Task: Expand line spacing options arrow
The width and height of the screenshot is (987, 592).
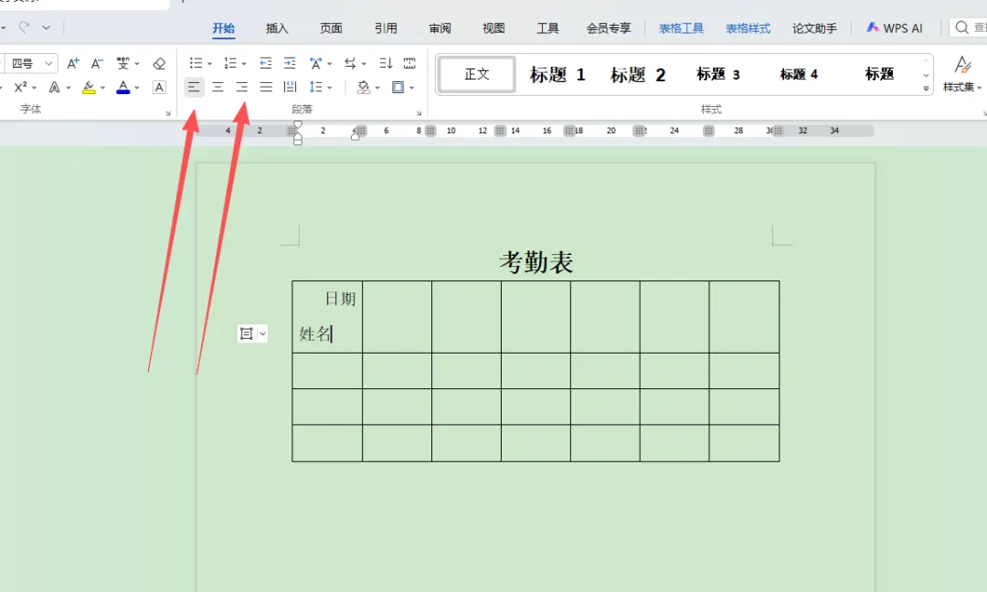Action: pos(330,88)
